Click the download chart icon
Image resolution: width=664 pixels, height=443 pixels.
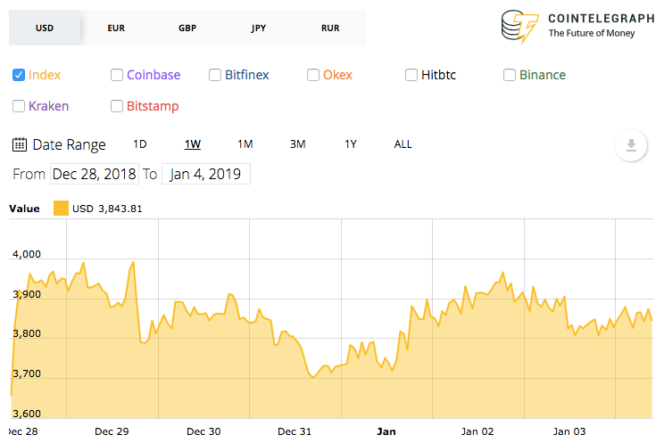coord(631,145)
